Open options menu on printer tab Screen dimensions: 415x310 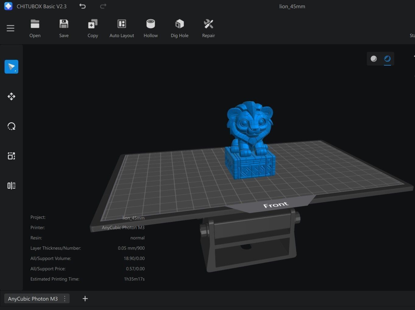tap(65, 299)
